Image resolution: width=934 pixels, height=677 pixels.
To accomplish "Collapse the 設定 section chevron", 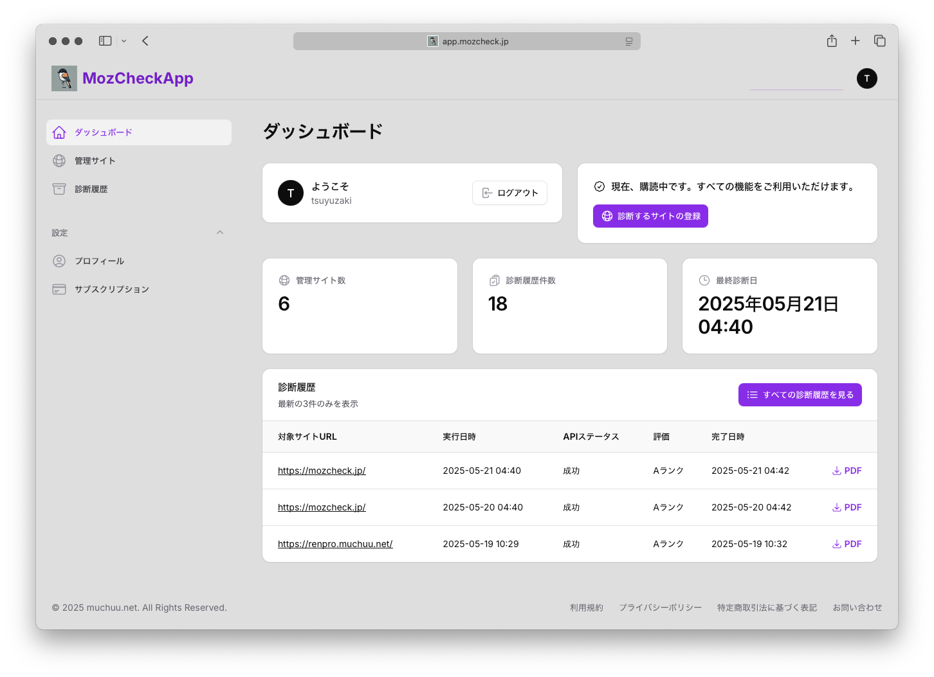I will pyautogui.click(x=220, y=233).
